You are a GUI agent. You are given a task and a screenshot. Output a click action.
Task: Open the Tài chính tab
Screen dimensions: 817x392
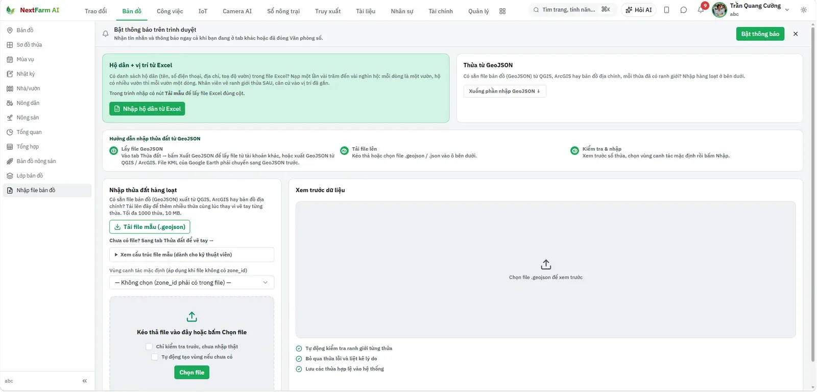click(x=441, y=11)
